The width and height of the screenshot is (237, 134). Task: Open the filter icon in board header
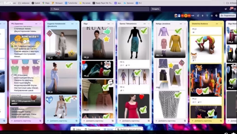click(x=207, y=16)
